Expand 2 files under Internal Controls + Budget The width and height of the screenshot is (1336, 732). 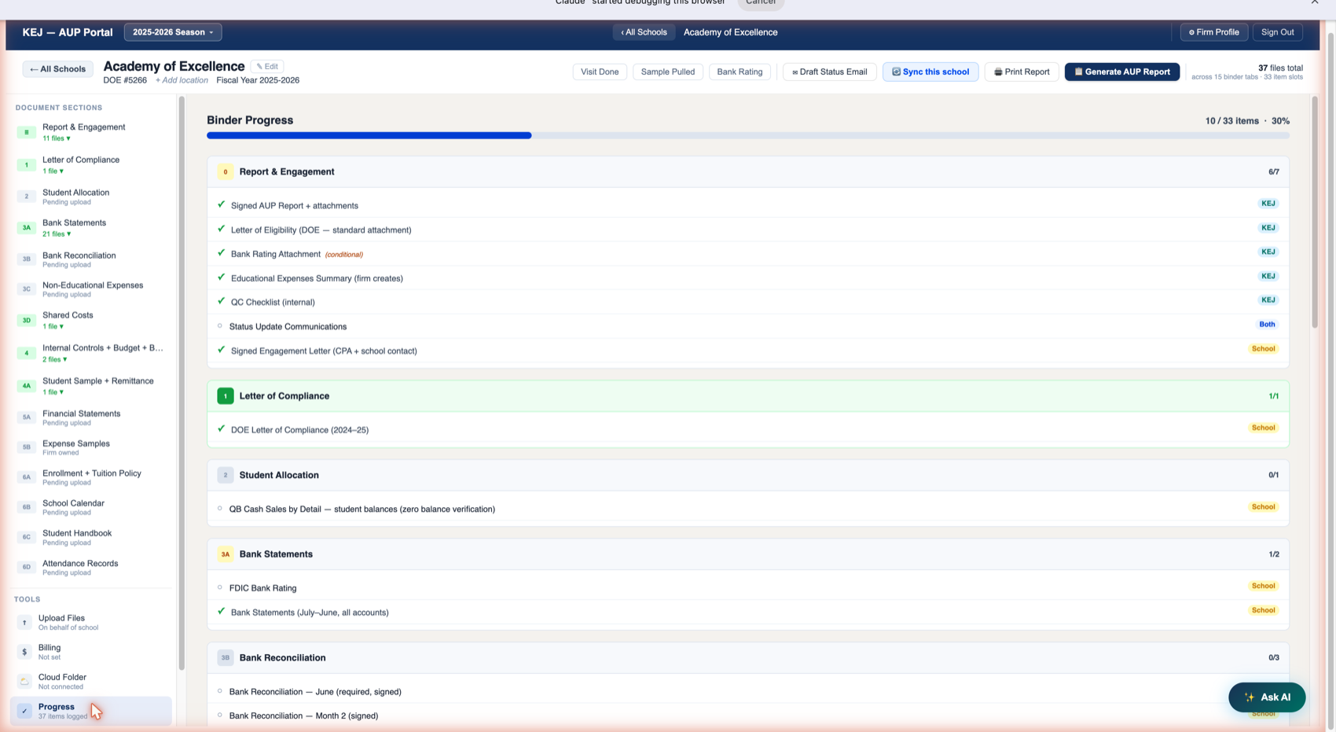tap(55, 359)
